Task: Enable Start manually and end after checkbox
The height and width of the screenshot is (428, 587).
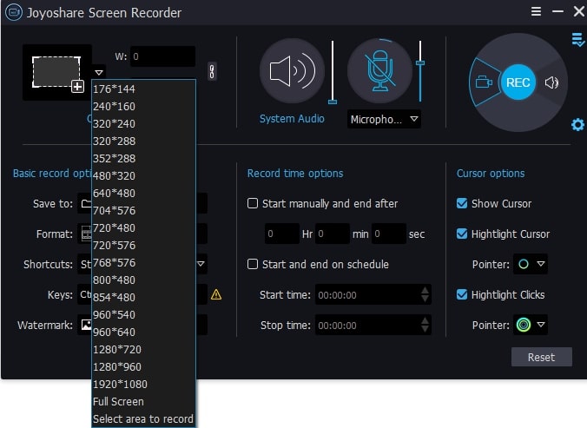Action: click(x=253, y=203)
